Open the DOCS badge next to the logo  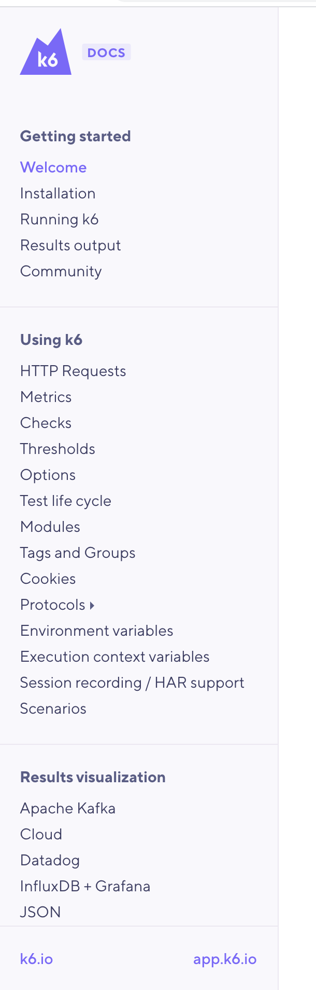point(106,52)
